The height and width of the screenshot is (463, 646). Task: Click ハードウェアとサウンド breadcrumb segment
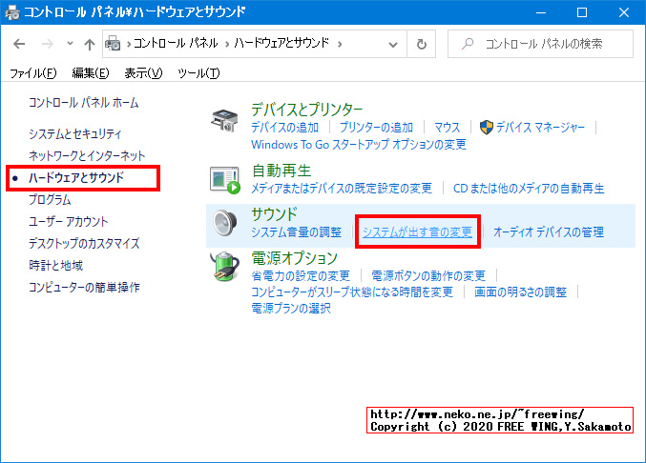tap(281, 43)
